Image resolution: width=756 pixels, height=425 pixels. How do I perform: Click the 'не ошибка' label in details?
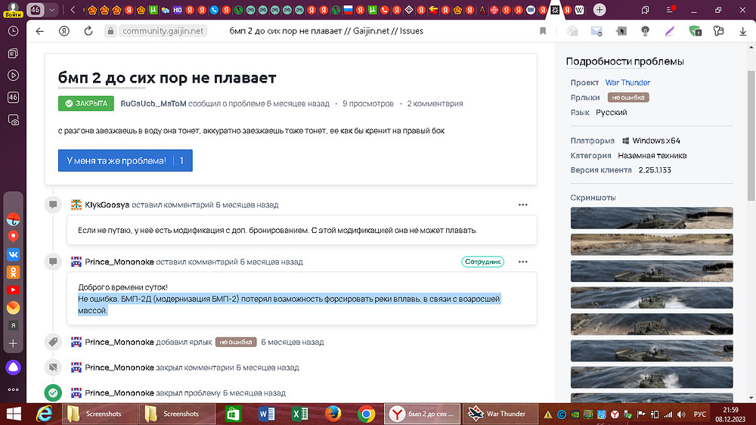pyautogui.click(x=628, y=98)
